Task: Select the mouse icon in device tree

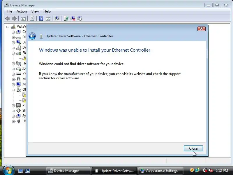Action: pos(19,79)
